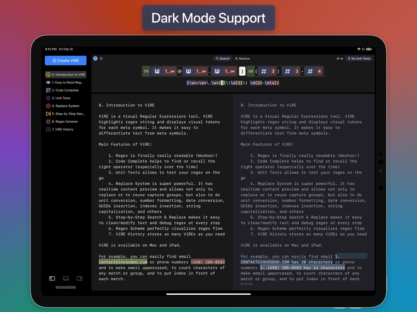Viewport: 417px width, 312px height.
Task: Tap the Wi-Fi status icon
Action: pyautogui.click(x=359, y=49)
